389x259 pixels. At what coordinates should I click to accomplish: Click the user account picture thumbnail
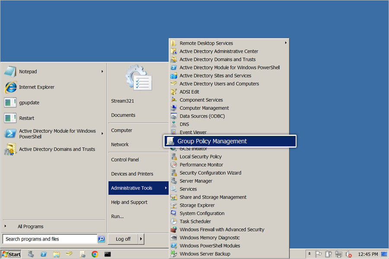coord(138,78)
